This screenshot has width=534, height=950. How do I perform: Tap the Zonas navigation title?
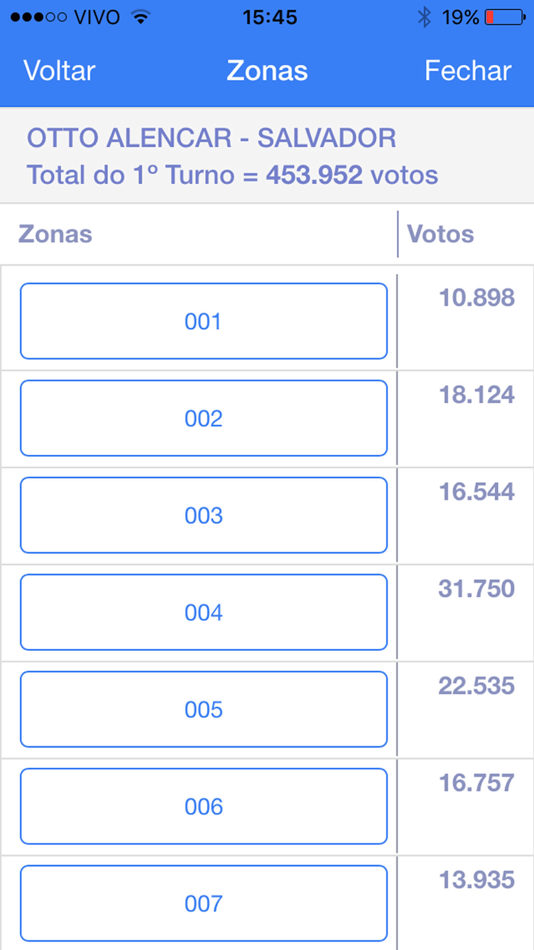[267, 71]
